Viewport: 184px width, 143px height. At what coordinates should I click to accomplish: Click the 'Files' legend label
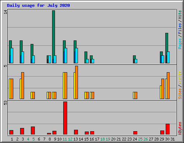click(x=180, y=29)
